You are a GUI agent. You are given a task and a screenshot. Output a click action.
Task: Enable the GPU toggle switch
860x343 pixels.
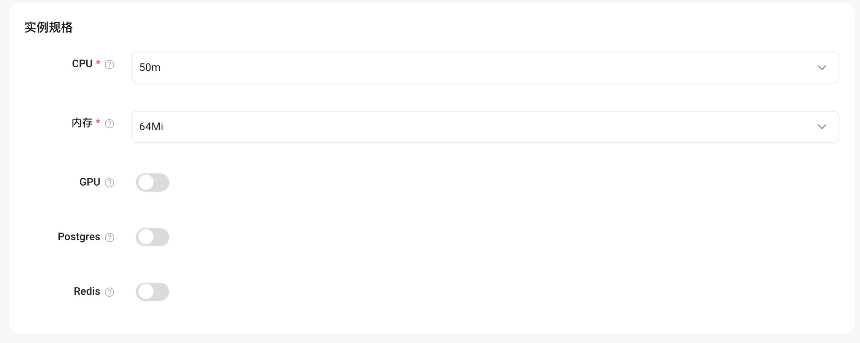(x=152, y=183)
